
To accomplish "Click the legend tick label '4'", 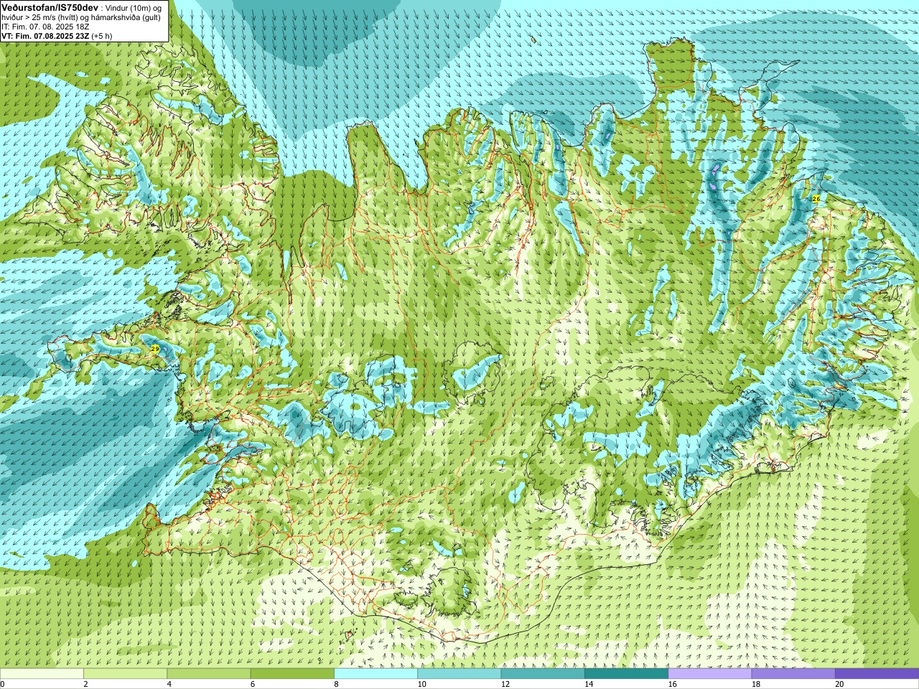I will [x=169, y=684].
